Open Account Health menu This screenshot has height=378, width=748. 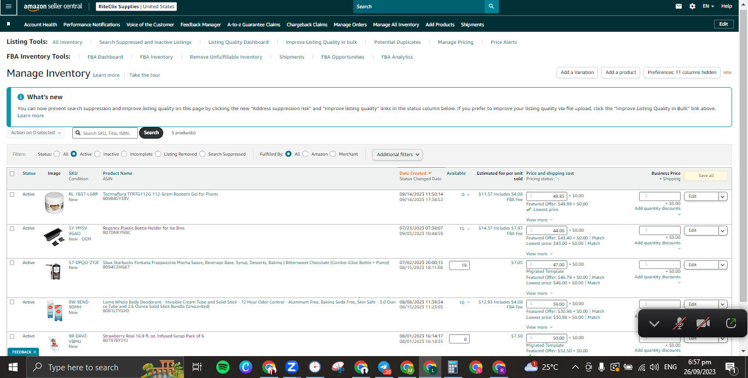[41, 25]
